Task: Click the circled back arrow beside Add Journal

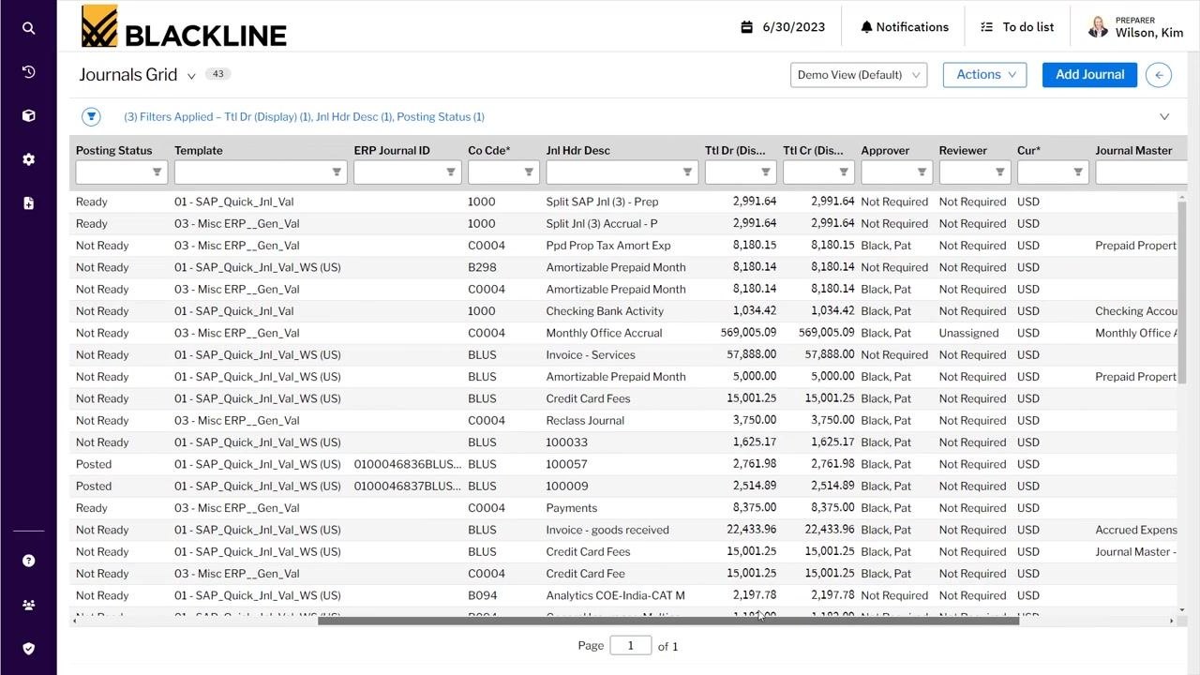Action: click(x=1159, y=75)
